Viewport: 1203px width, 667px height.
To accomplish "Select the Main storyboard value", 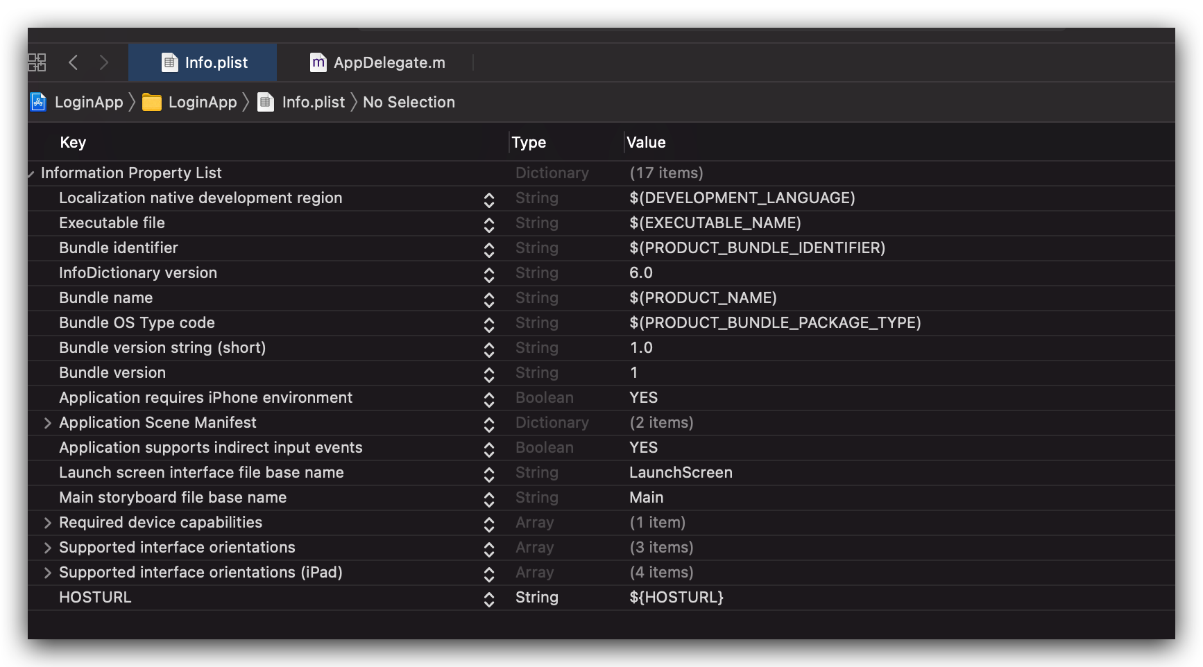I will tap(647, 497).
